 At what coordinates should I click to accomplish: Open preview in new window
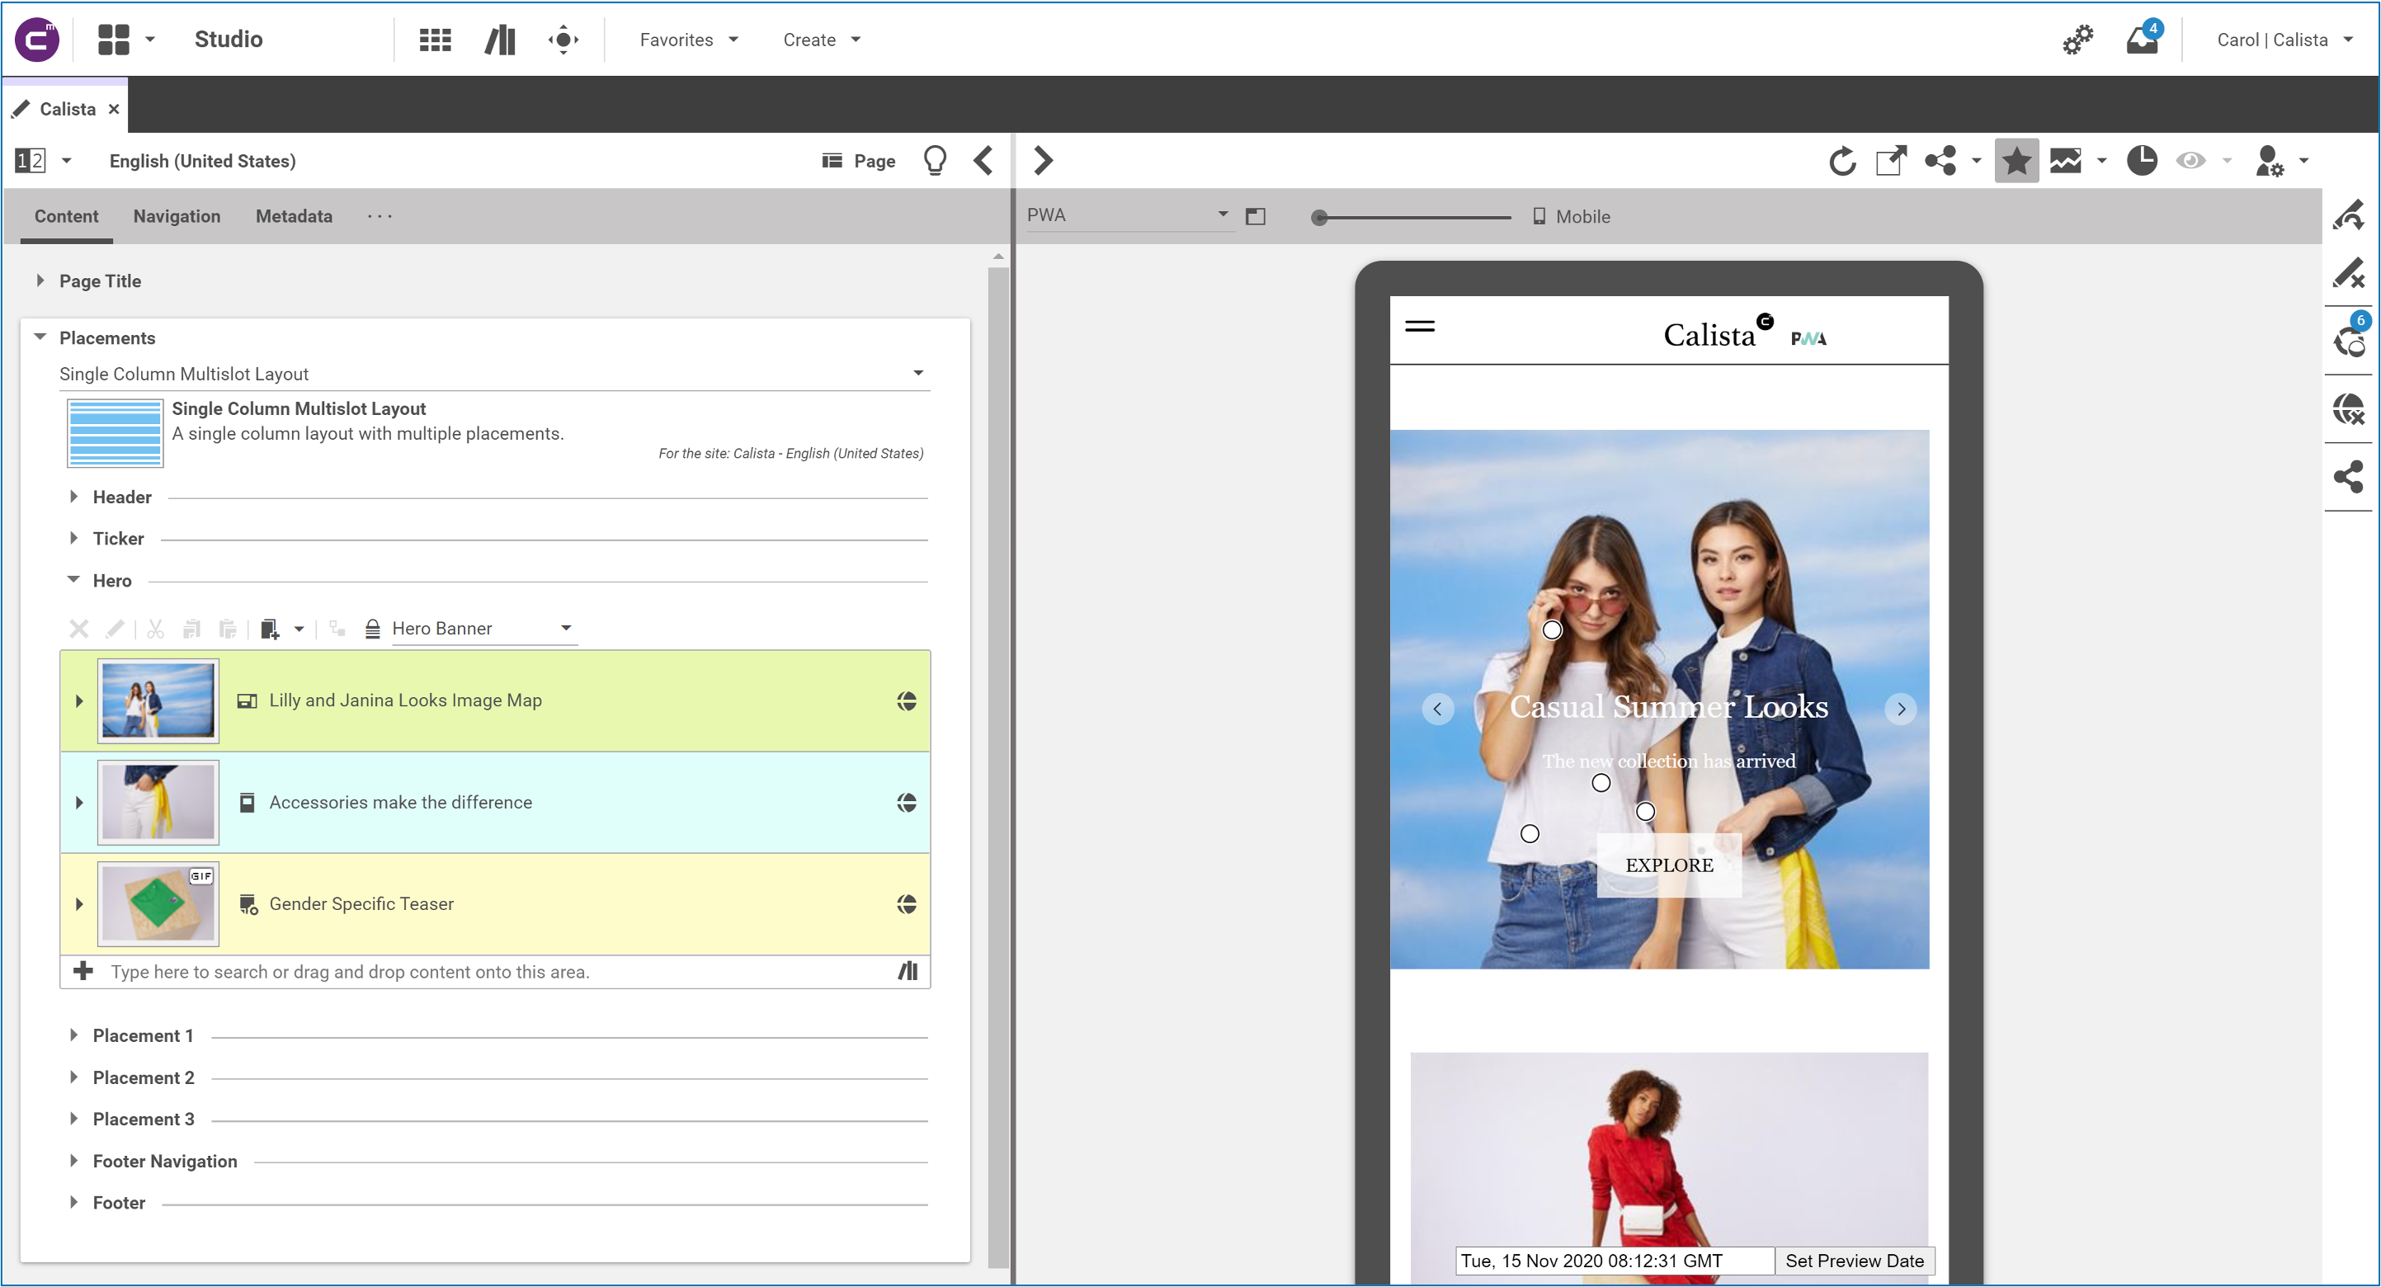coord(1891,161)
